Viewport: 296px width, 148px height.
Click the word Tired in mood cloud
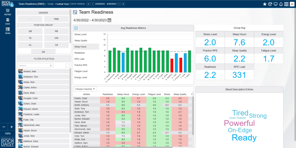[240, 113]
